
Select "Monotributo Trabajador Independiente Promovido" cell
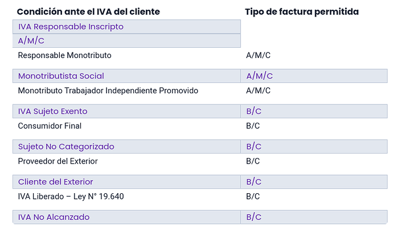pyautogui.click(x=108, y=90)
